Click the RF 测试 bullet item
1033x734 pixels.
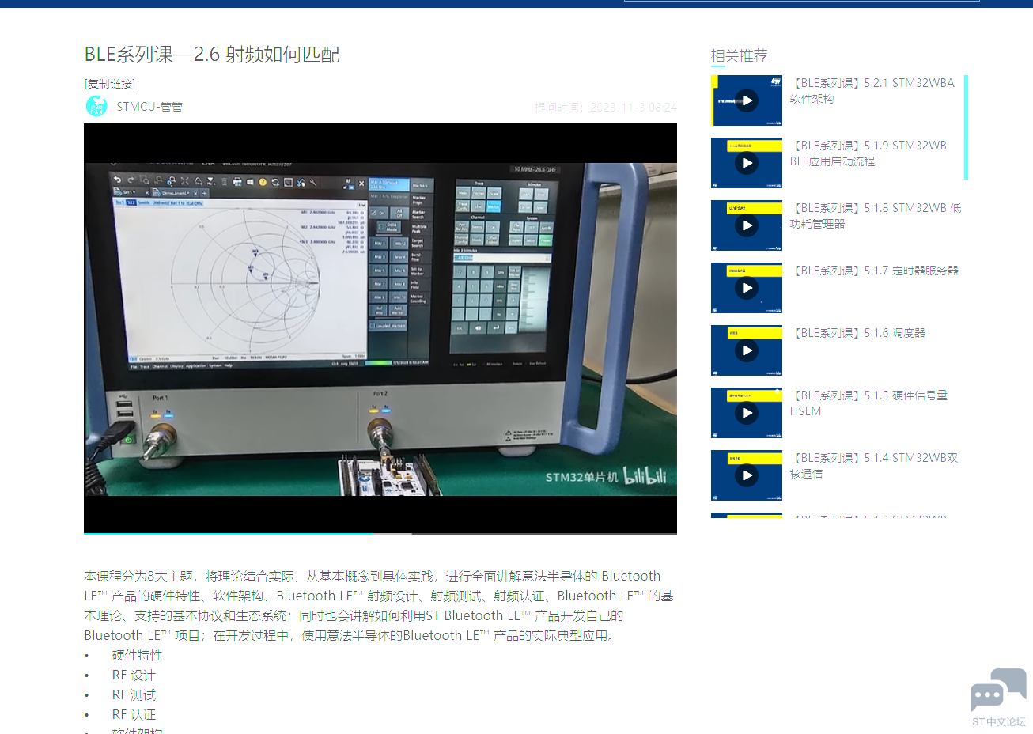(134, 695)
